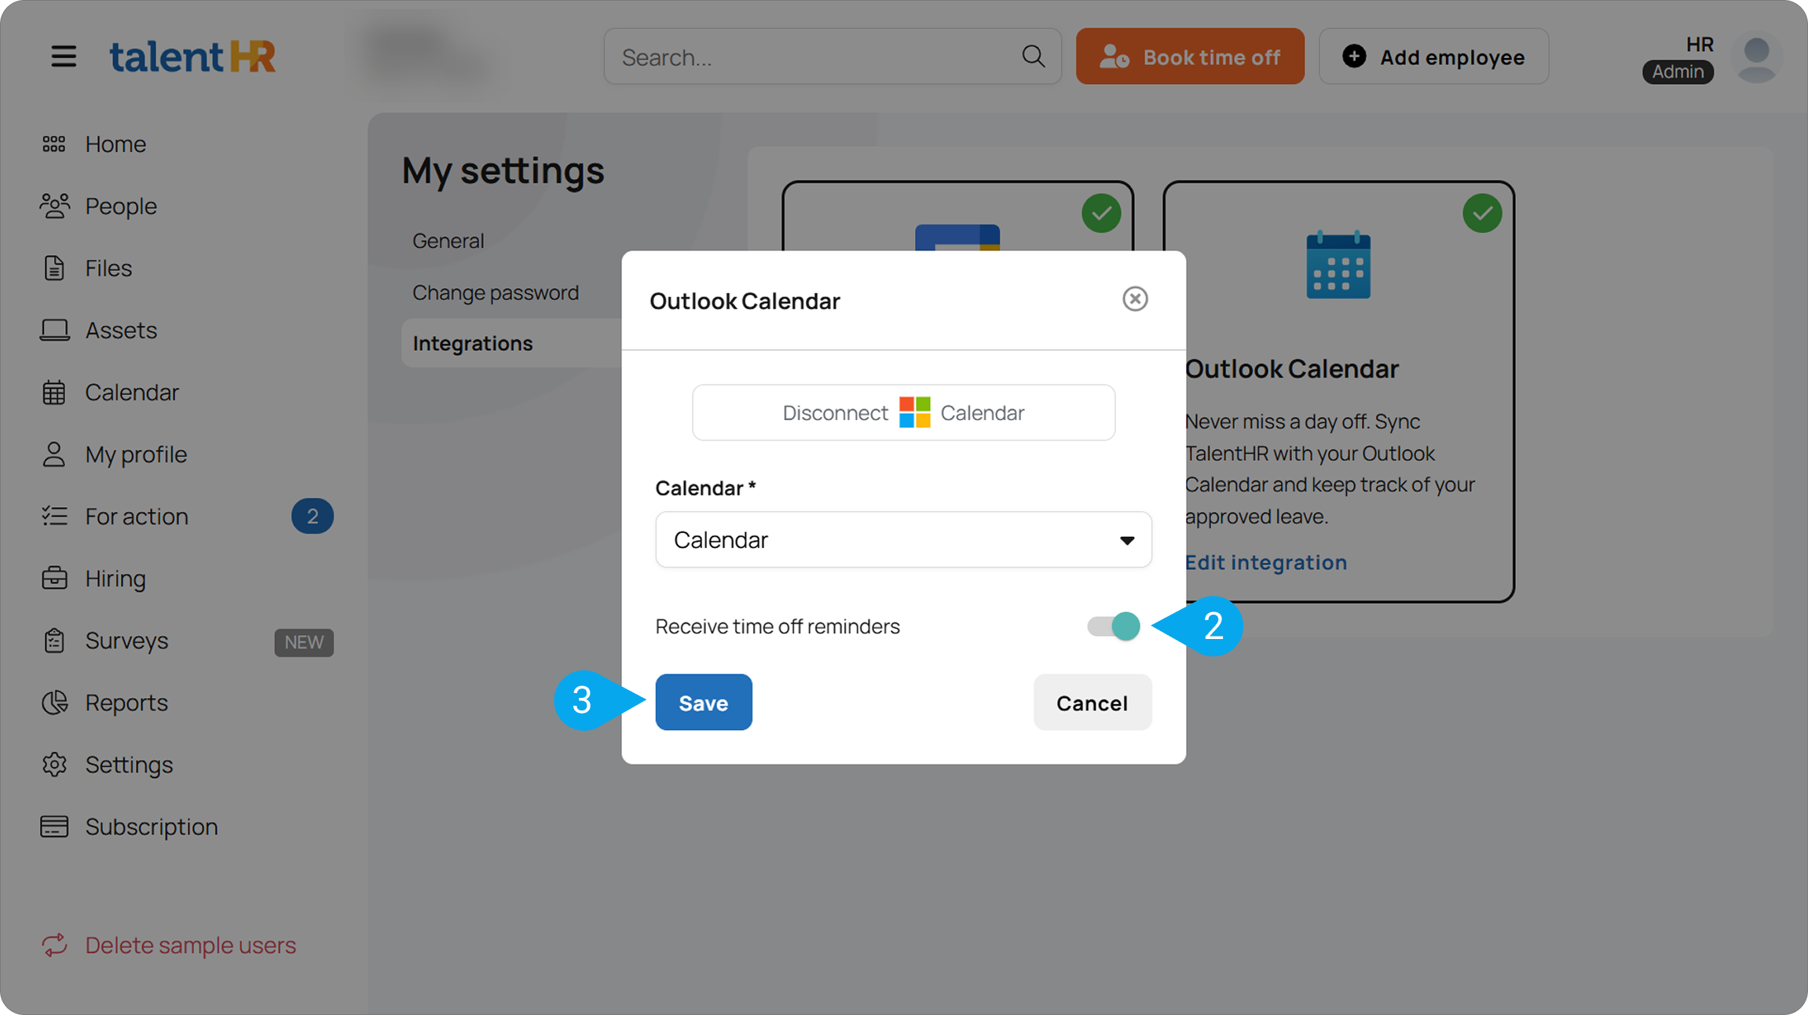Open the People menu item
This screenshot has height=1015, width=1808.
121,206
